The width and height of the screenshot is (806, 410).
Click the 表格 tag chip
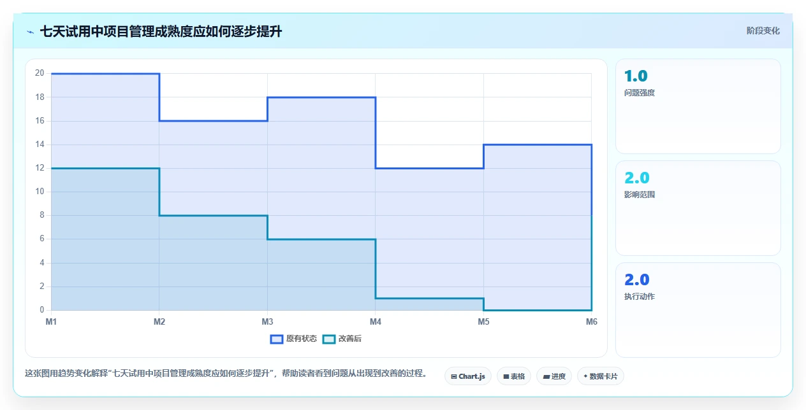[514, 376]
